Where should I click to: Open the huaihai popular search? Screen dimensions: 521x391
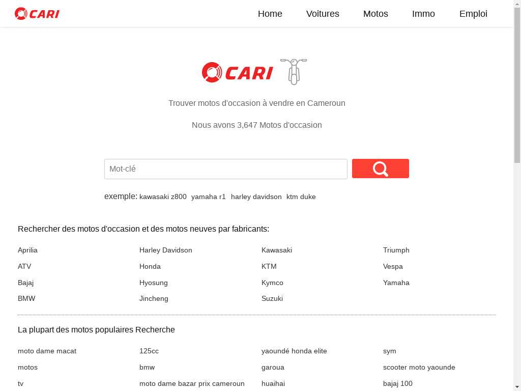273,384
